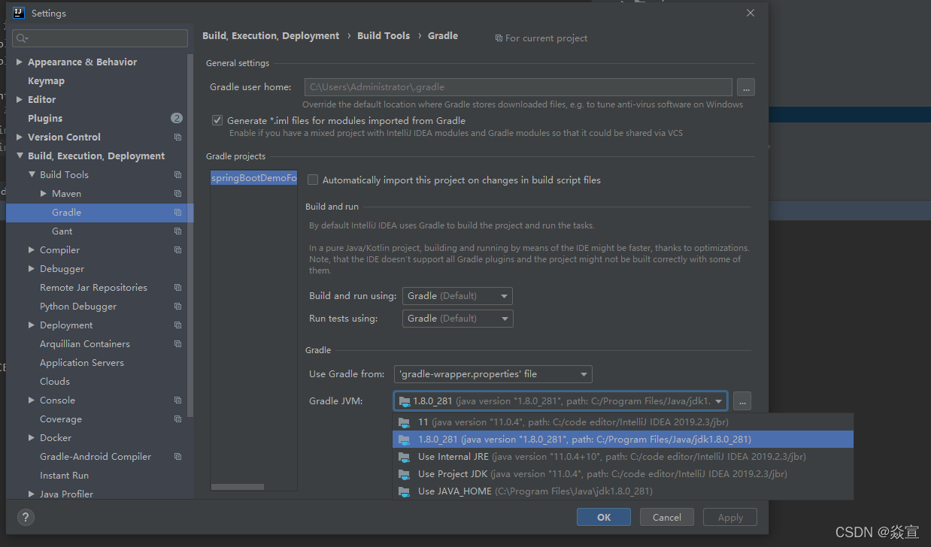The height and width of the screenshot is (547, 931).
Task: Click the IntelliJ logo in Settings title bar
Action: (19, 13)
